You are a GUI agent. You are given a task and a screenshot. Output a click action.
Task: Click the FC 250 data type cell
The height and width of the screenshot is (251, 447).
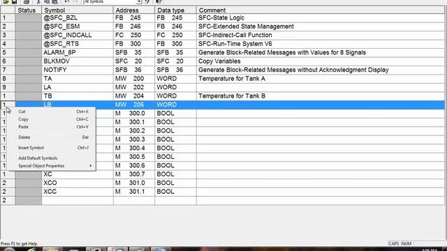point(175,36)
